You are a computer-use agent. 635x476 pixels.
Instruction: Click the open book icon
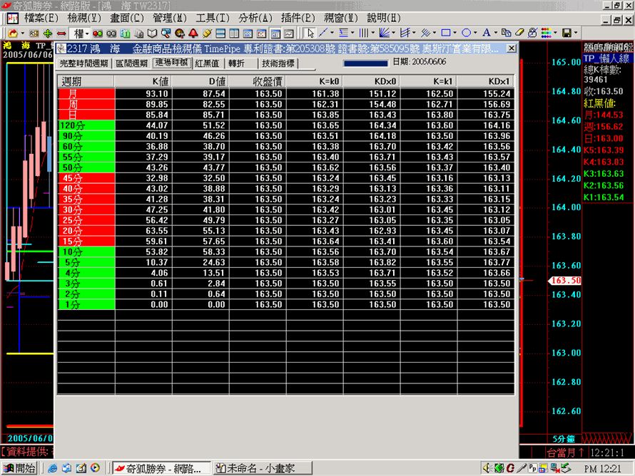pos(152,33)
